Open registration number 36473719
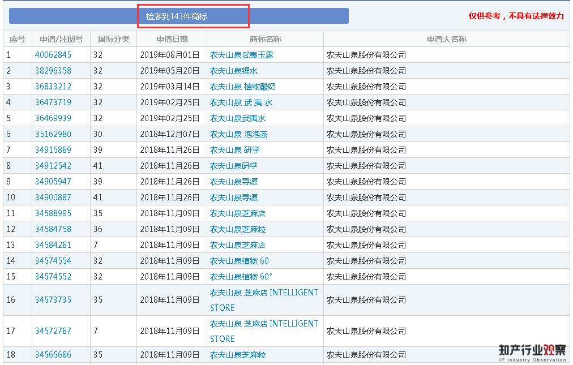Screen dimensions: 573x365 (53, 102)
